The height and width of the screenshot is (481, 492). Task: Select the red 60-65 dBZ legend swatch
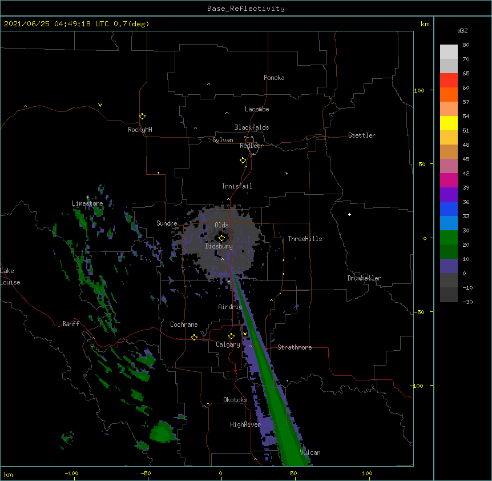click(x=449, y=80)
